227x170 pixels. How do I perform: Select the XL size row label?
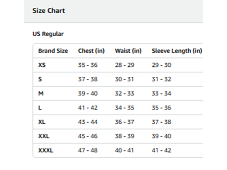tap(42, 122)
